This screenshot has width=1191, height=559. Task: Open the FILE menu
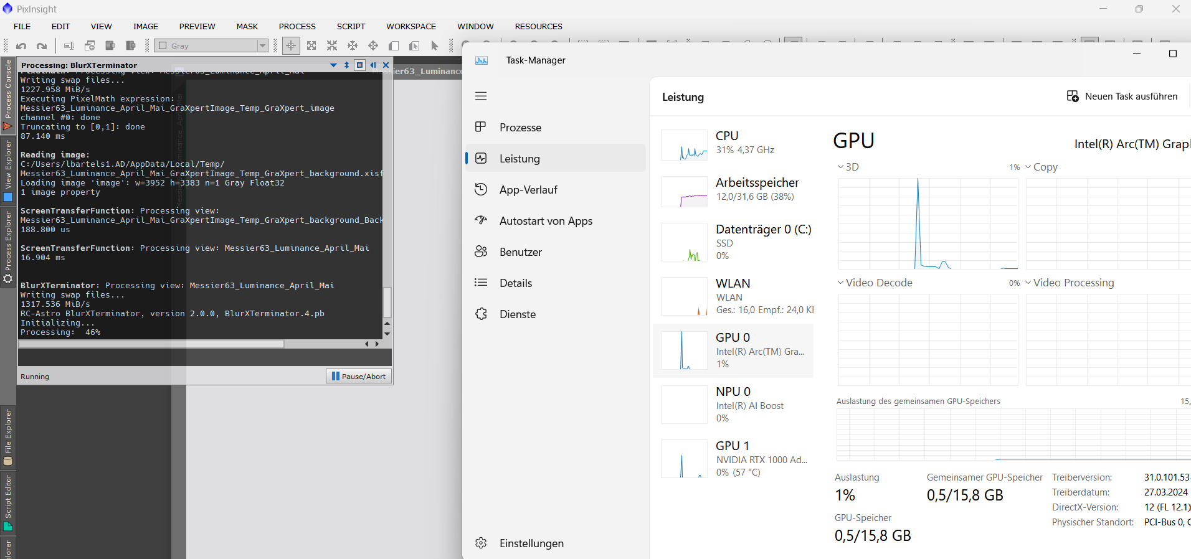[22, 26]
